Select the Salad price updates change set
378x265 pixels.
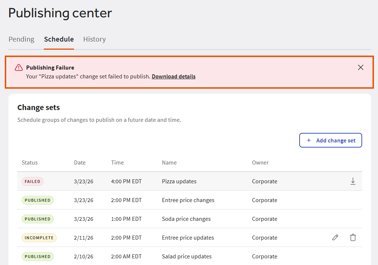[187, 256]
